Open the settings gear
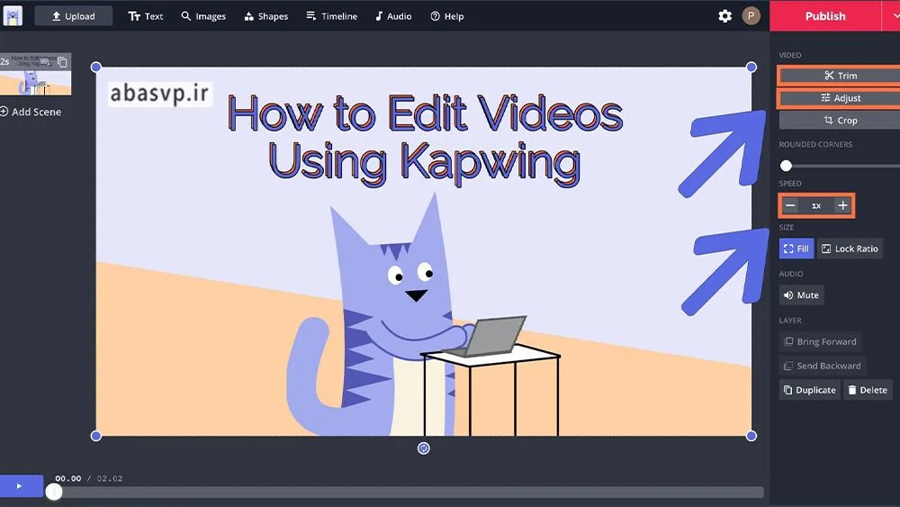900x507 pixels. [724, 16]
